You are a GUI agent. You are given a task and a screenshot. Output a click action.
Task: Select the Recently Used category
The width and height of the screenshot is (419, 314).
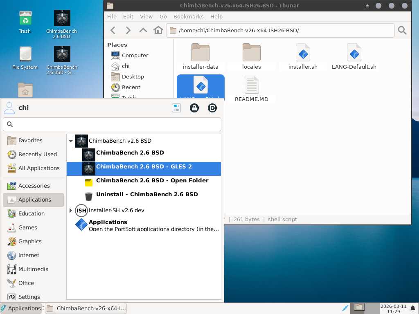[34, 154]
